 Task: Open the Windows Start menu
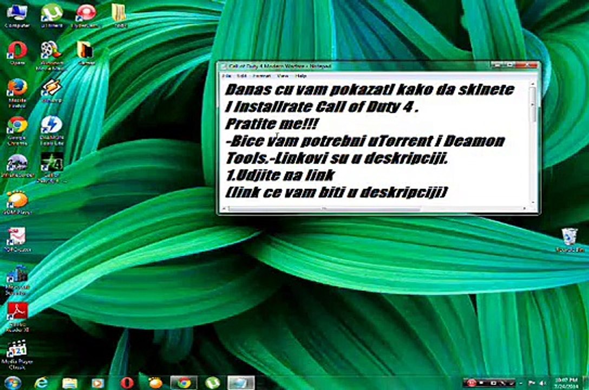13,382
